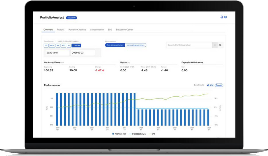
Task: Click the end date field 2021-09-03
Action: tap(83, 53)
